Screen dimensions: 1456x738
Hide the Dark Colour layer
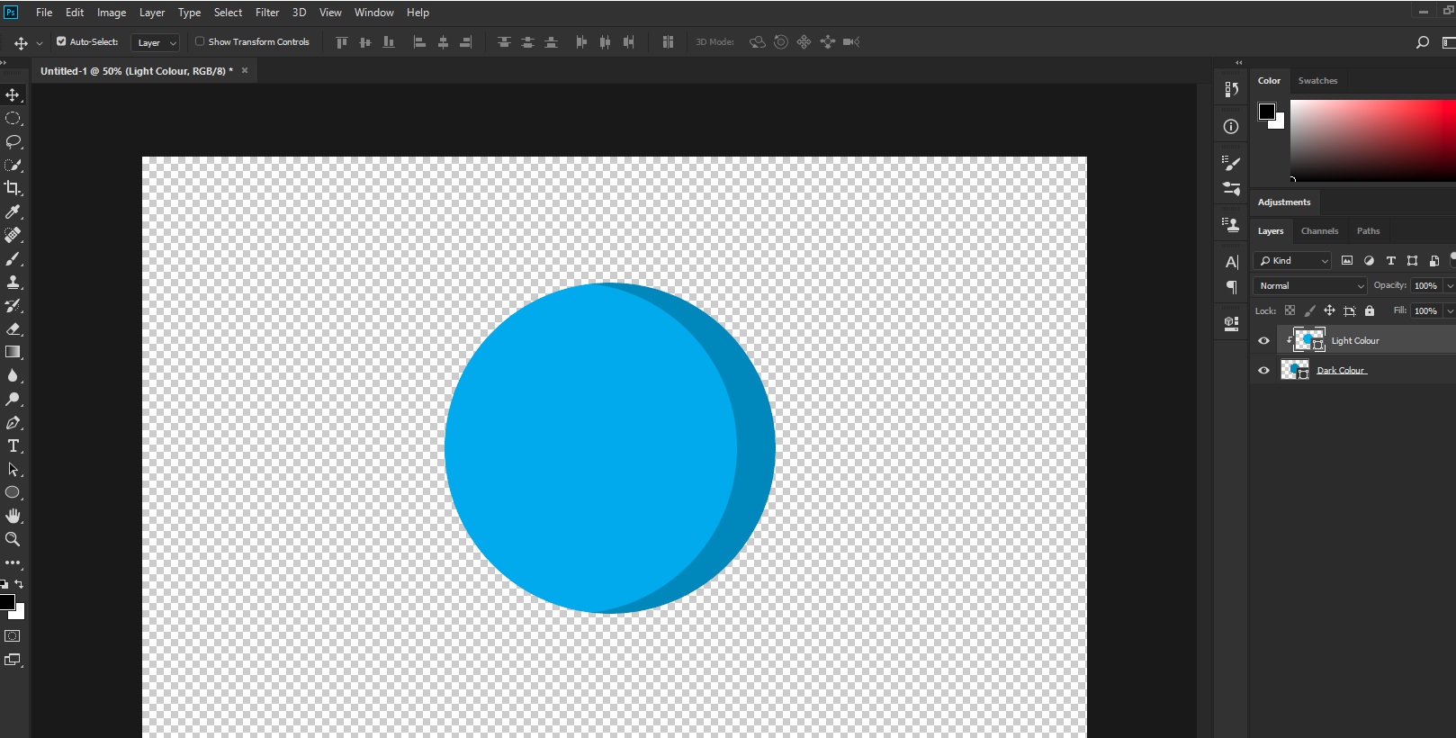[x=1263, y=371]
